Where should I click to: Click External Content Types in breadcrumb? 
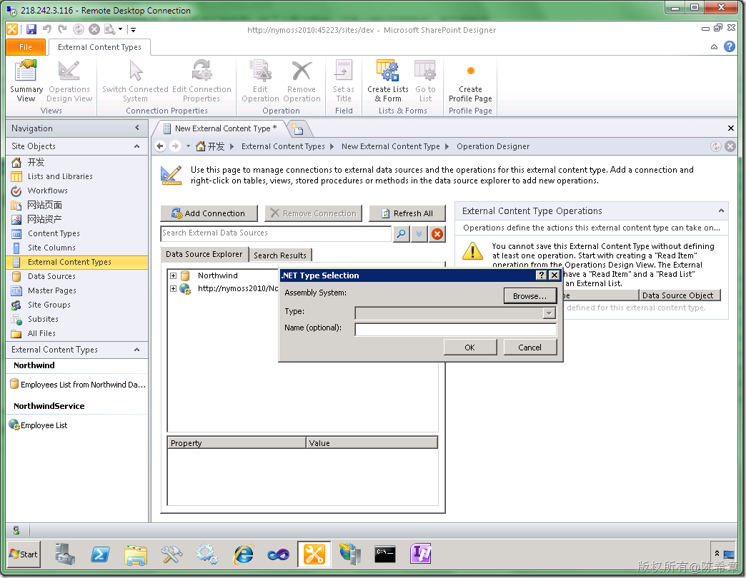point(283,146)
